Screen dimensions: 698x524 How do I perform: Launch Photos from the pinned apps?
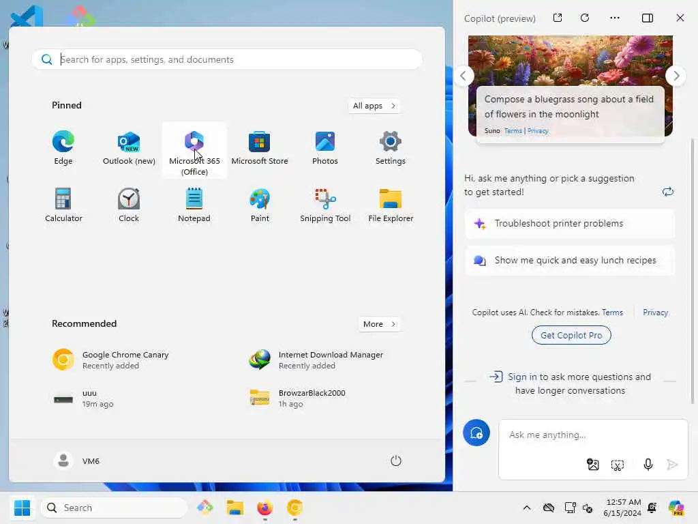click(325, 149)
